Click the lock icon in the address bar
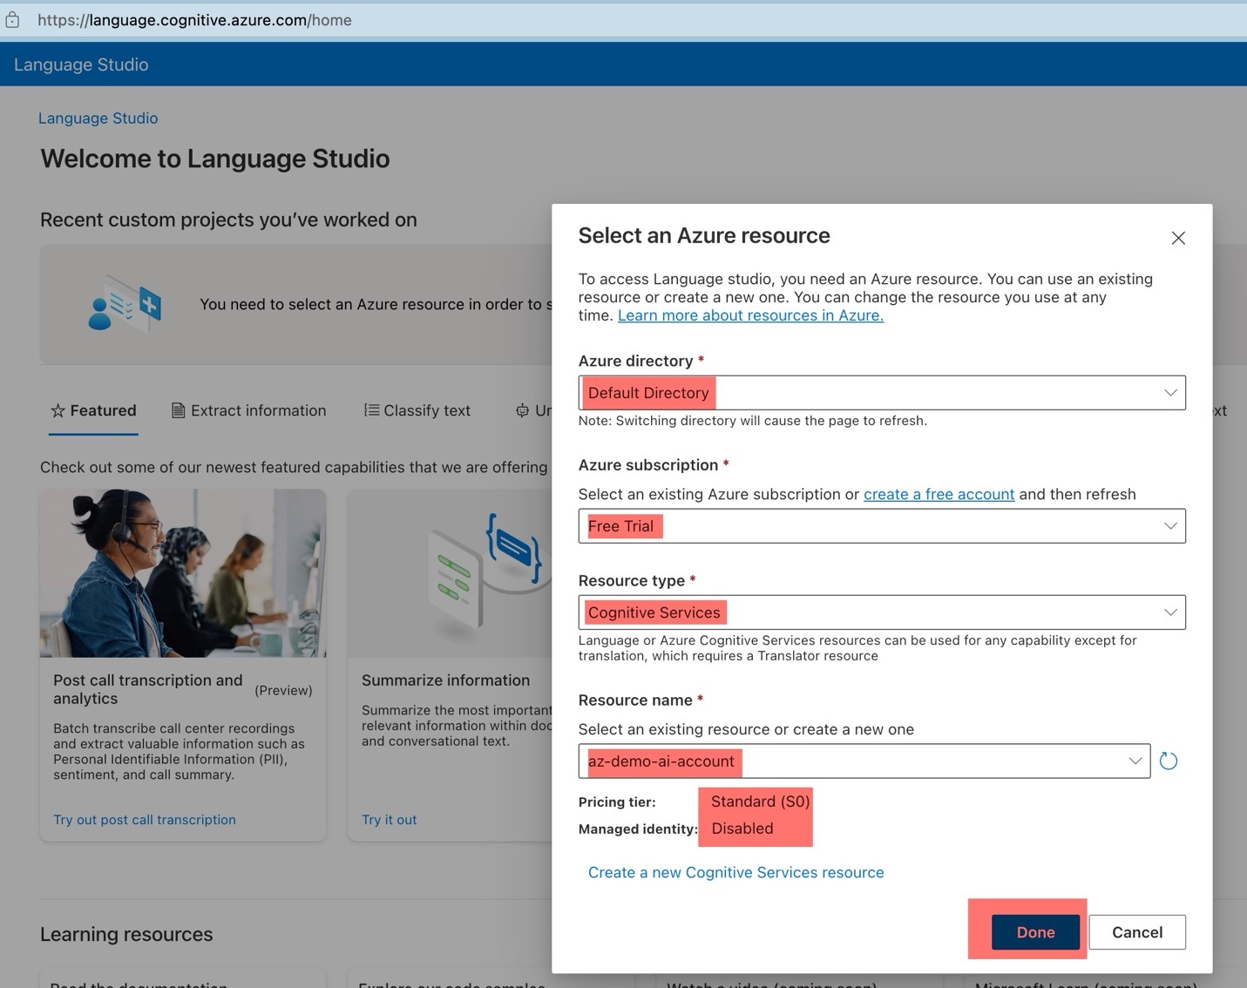The width and height of the screenshot is (1247, 988). [12, 19]
